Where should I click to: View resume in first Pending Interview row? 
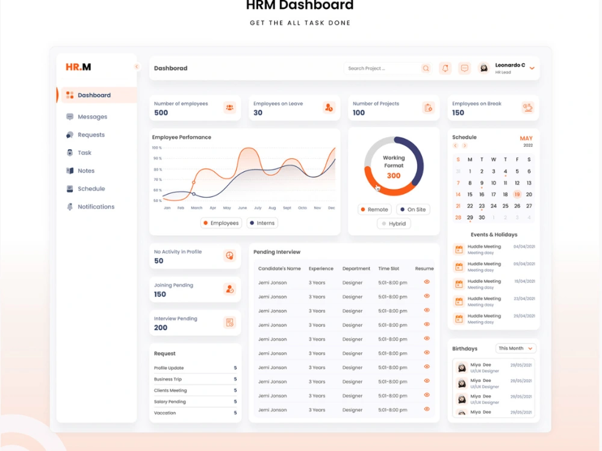pos(427,282)
